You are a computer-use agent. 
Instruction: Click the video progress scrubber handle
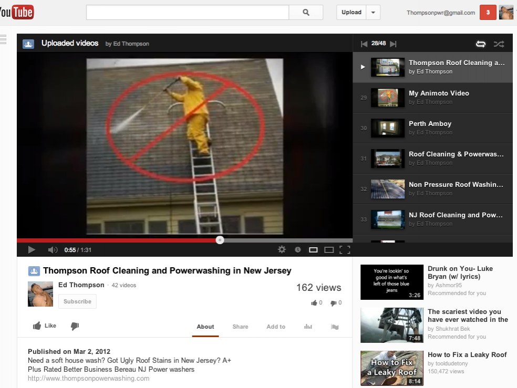[x=220, y=240]
